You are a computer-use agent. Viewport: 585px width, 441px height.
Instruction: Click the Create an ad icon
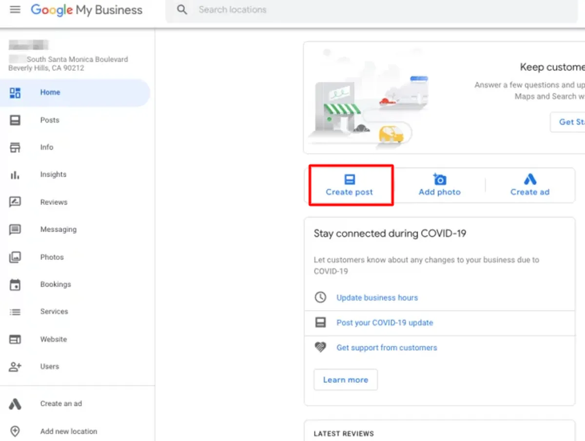(x=15, y=404)
